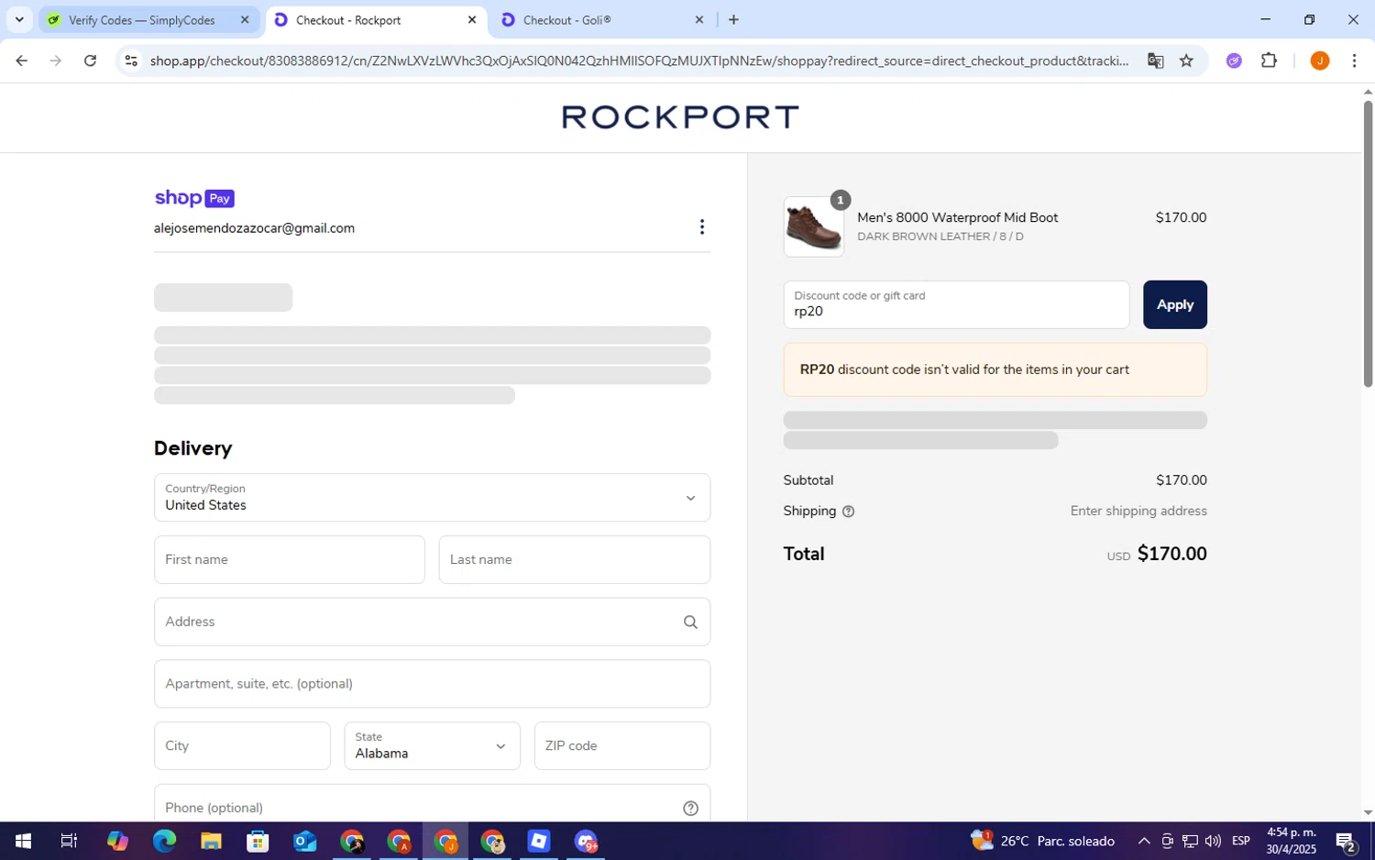
Task: Click the phone field help icon
Action: 690,808
